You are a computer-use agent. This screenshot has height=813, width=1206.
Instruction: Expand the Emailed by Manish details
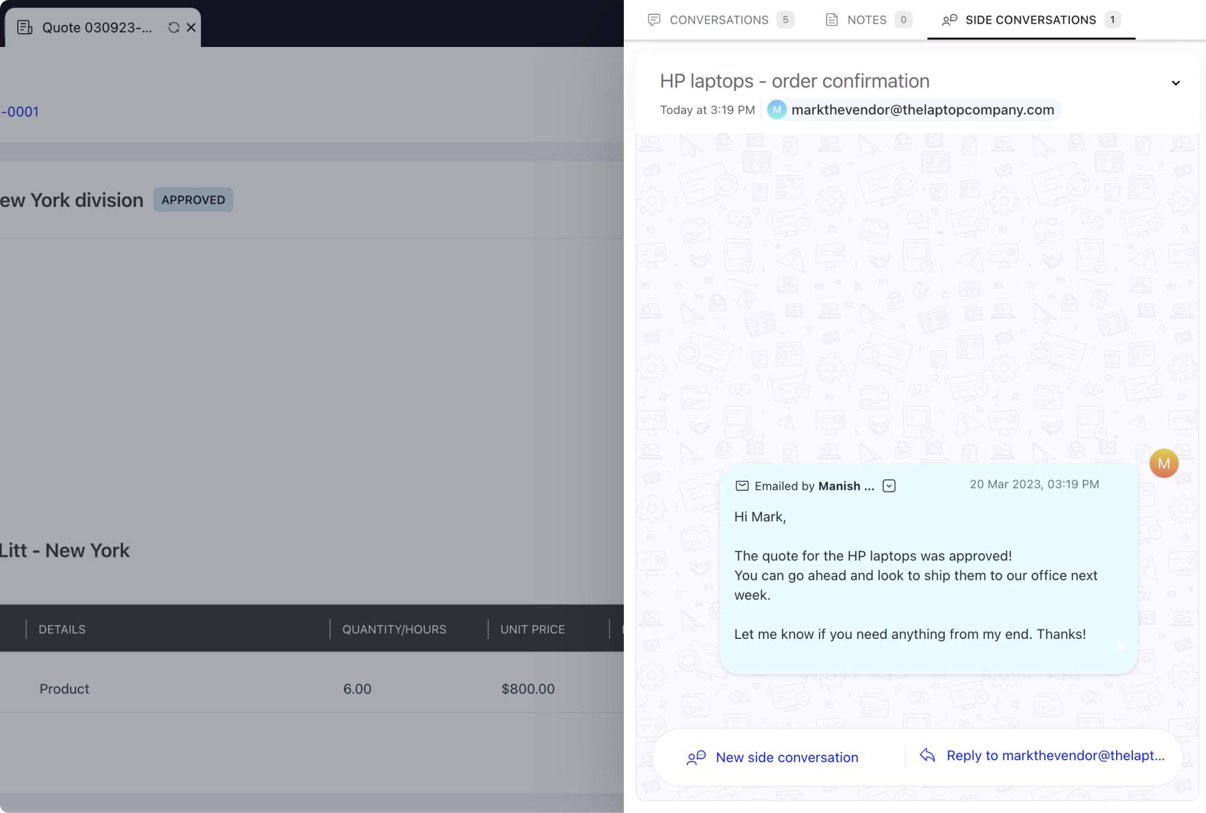click(889, 486)
